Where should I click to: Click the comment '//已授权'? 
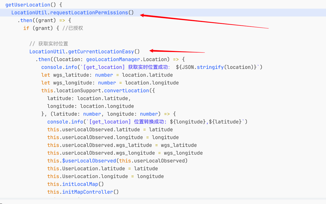(72, 28)
